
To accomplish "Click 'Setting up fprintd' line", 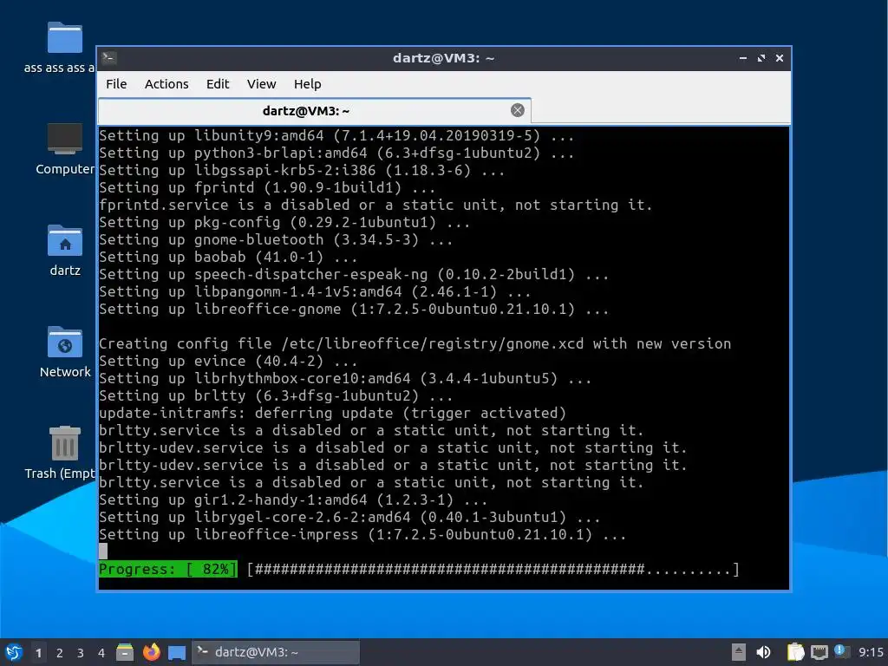I will pyautogui.click(x=267, y=187).
